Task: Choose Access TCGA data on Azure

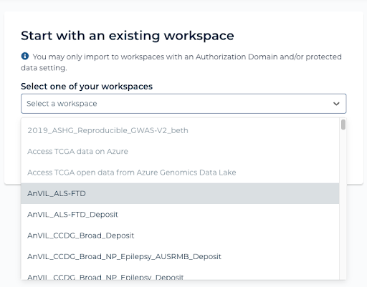Action: coord(180,152)
